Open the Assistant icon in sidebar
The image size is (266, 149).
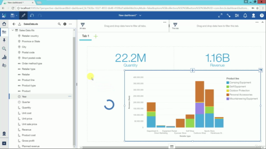tap(4, 134)
